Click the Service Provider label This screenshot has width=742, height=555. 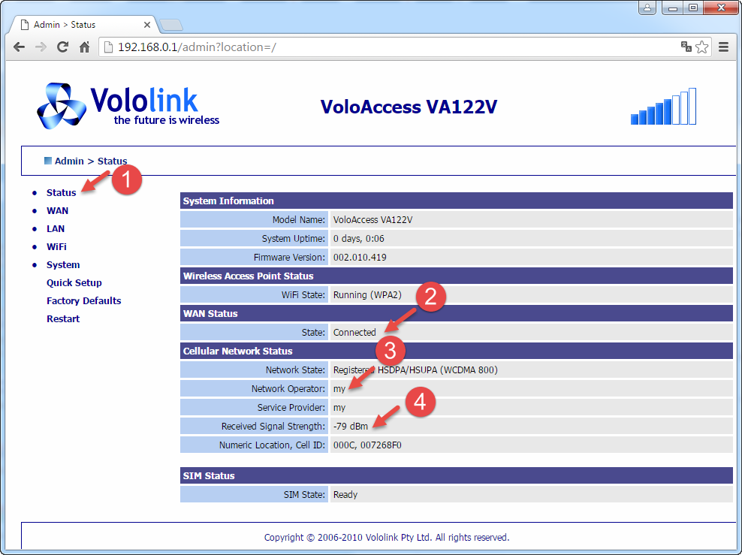[291, 407]
